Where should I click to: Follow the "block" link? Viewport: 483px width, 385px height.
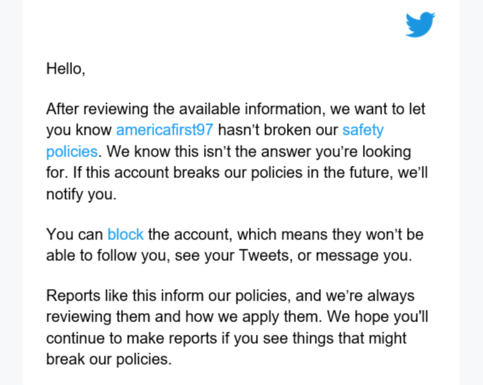125,234
